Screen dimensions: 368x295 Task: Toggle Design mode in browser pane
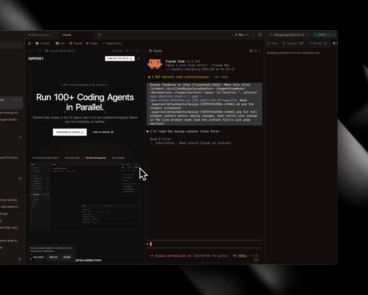117,51
